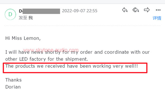Open the three-dot more options menu
The width and height of the screenshot is (165, 96).
[x=158, y=10]
